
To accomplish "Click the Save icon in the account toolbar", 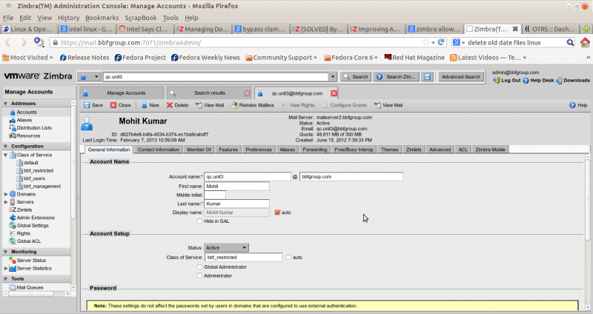I will point(87,105).
